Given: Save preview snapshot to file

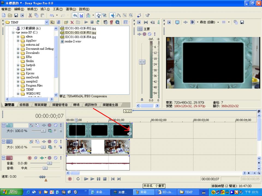Looking at the screenshot, I should 242,22.
